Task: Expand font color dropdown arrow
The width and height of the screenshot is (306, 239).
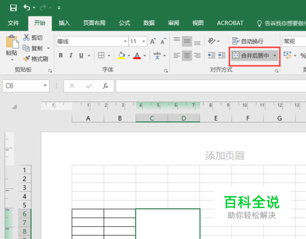Action: 144,56
